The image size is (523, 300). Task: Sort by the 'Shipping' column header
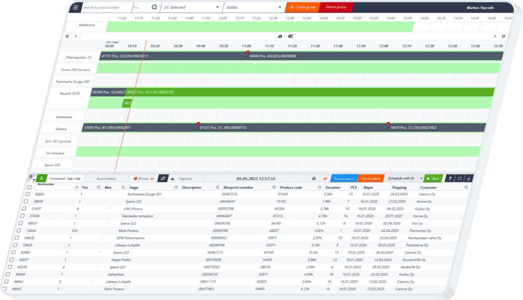399,187
